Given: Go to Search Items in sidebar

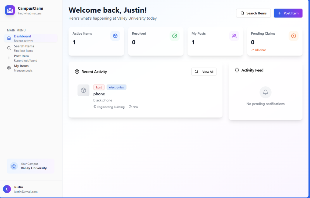Looking at the screenshot, I should 31,48.
